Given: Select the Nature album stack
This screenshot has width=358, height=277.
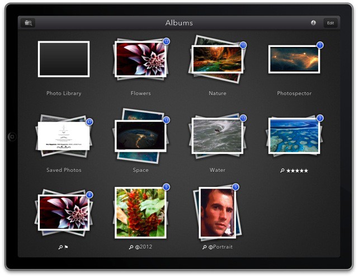Looking at the screenshot, I should [217, 59].
